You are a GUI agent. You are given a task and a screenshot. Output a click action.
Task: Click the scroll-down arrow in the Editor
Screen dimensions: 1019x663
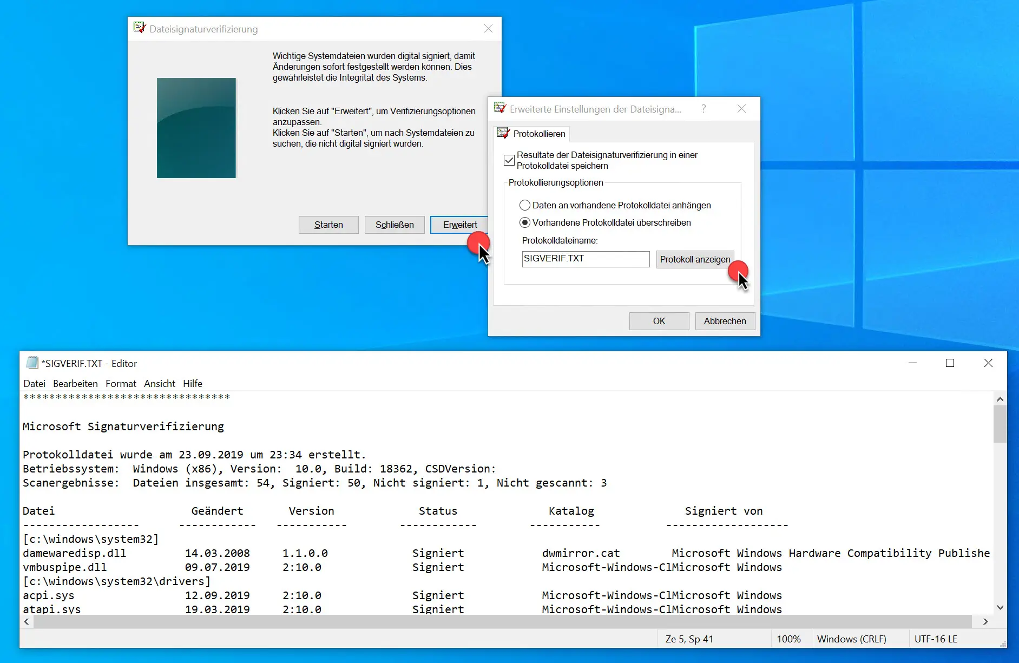point(999,606)
